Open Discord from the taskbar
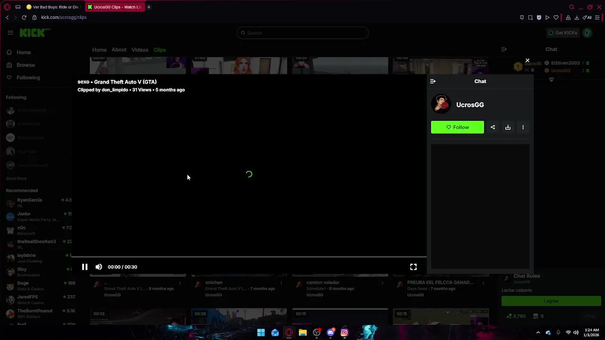This screenshot has width=605, height=340. tap(330, 332)
